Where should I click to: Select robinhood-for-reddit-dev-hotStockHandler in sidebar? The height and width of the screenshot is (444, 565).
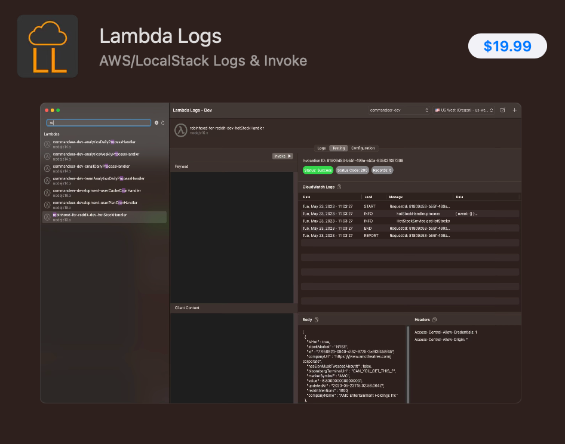pos(105,217)
